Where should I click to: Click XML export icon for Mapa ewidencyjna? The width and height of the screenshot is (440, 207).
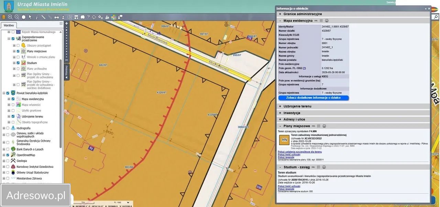pos(316,21)
